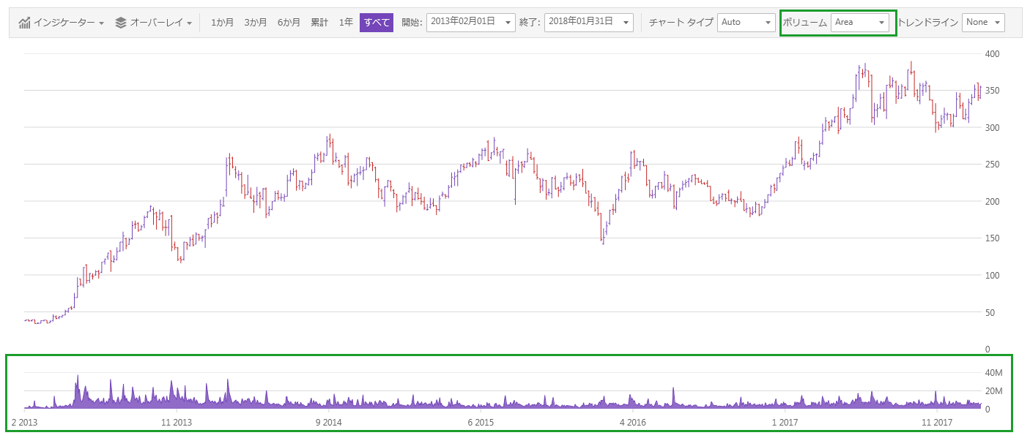This screenshot has height=438, width=1030.
Task: Open the チャートタイプ Auto dropdown
Action: (766, 22)
